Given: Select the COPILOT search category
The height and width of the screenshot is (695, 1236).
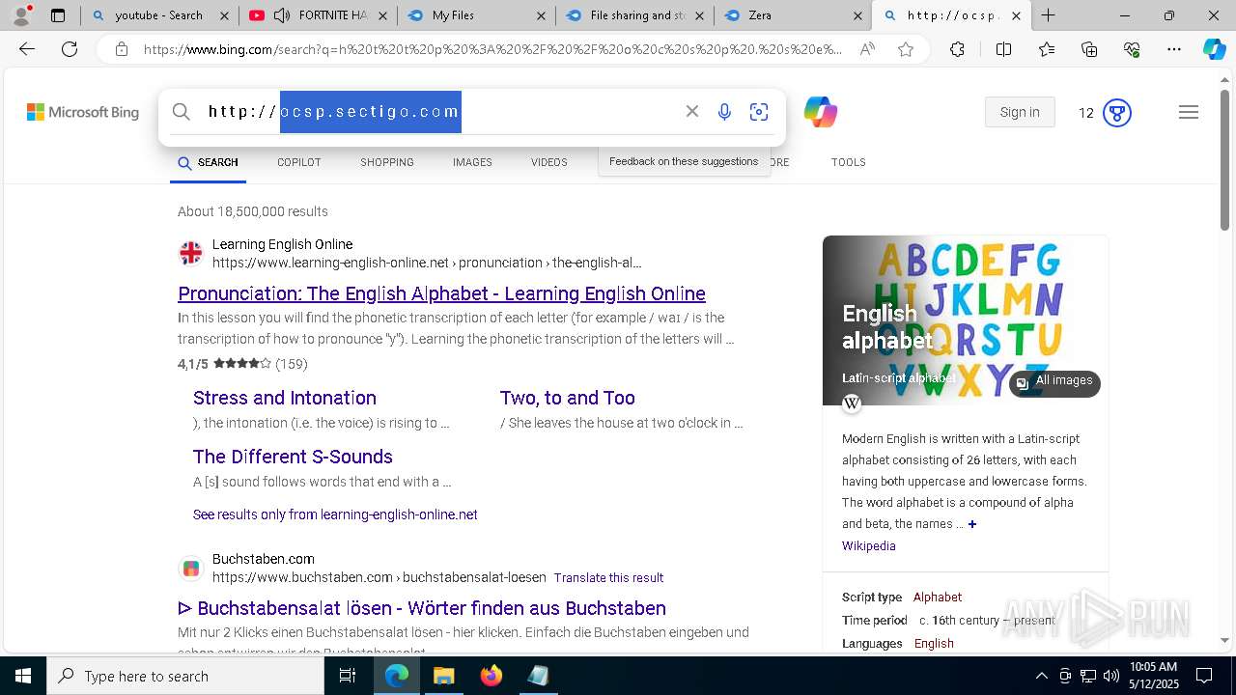Looking at the screenshot, I should (298, 162).
